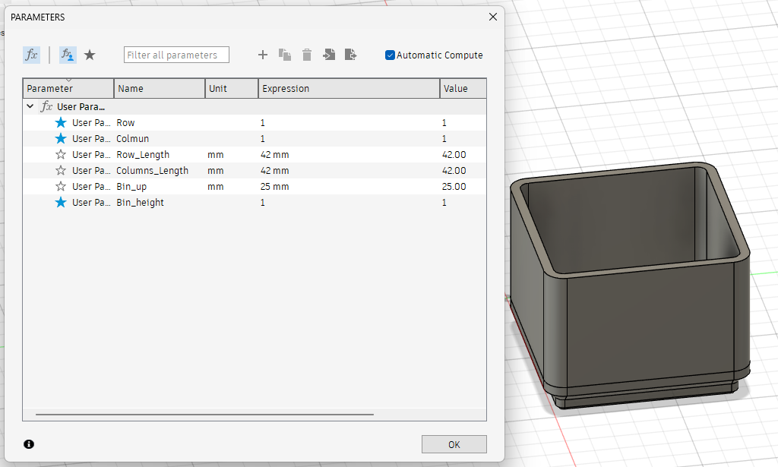
Task: Show only favorite parameters star icon
Action: 90,55
